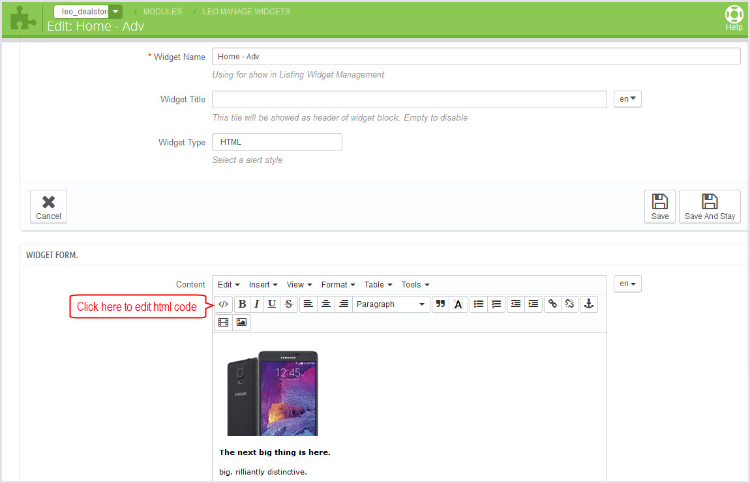
Task: Toggle bold formatting
Action: pyautogui.click(x=242, y=304)
